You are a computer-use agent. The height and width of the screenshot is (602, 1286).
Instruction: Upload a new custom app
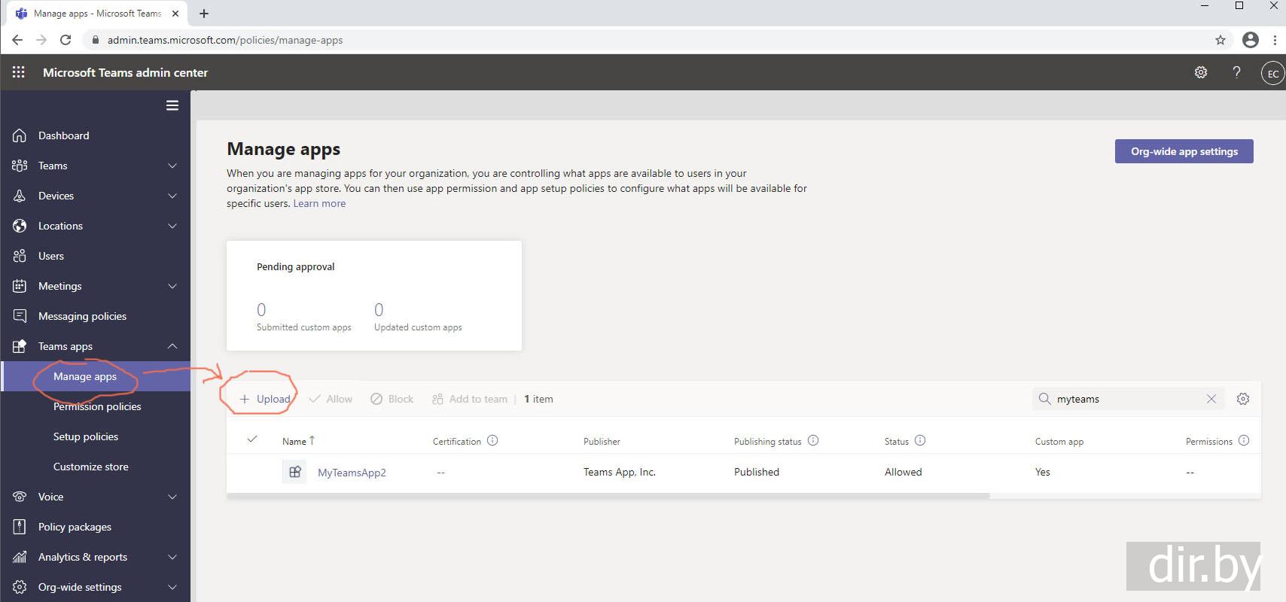(265, 399)
